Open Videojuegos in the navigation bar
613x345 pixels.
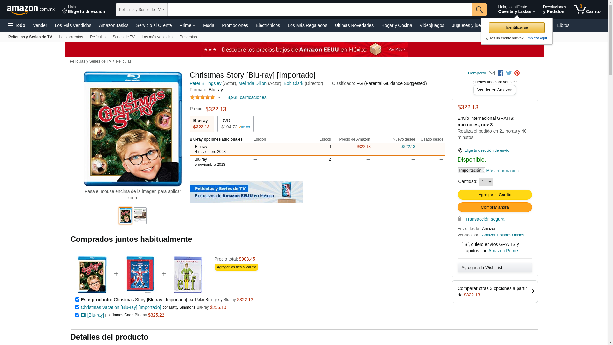tap(432, 25)
